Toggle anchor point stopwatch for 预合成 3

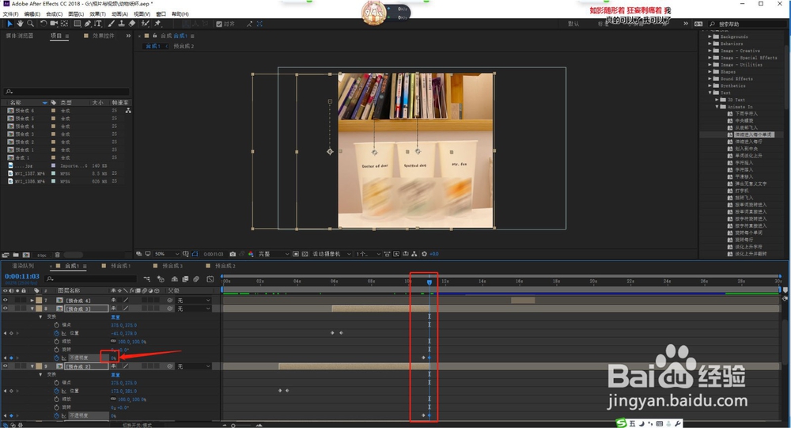click(56, 325)
